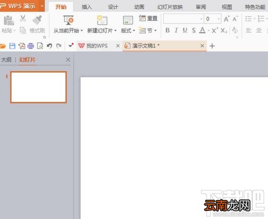Screen dimensions: 268x219
Task: Open the 开始 ribbon tab
Action: click(x=61, y=7)
